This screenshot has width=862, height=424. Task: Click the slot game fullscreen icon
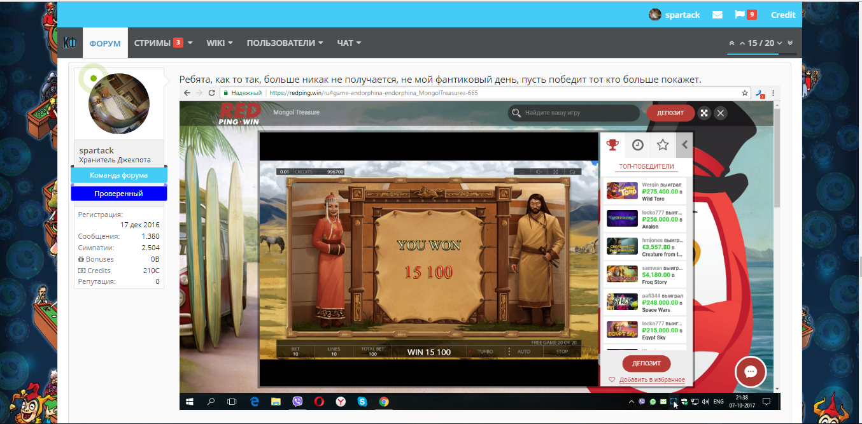tap(555, 171)
